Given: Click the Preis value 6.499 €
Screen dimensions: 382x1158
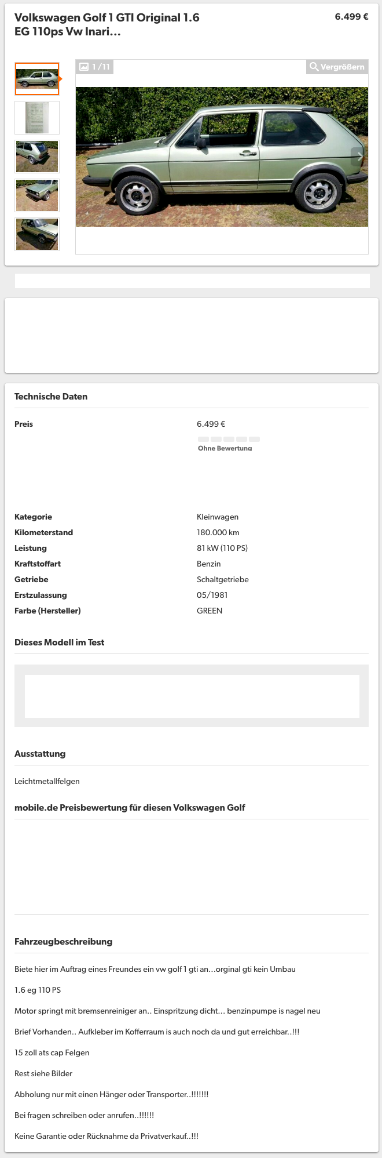Looking at the screenshot, I should click(211, 424).
